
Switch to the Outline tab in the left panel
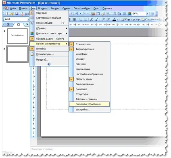point(8,24)
